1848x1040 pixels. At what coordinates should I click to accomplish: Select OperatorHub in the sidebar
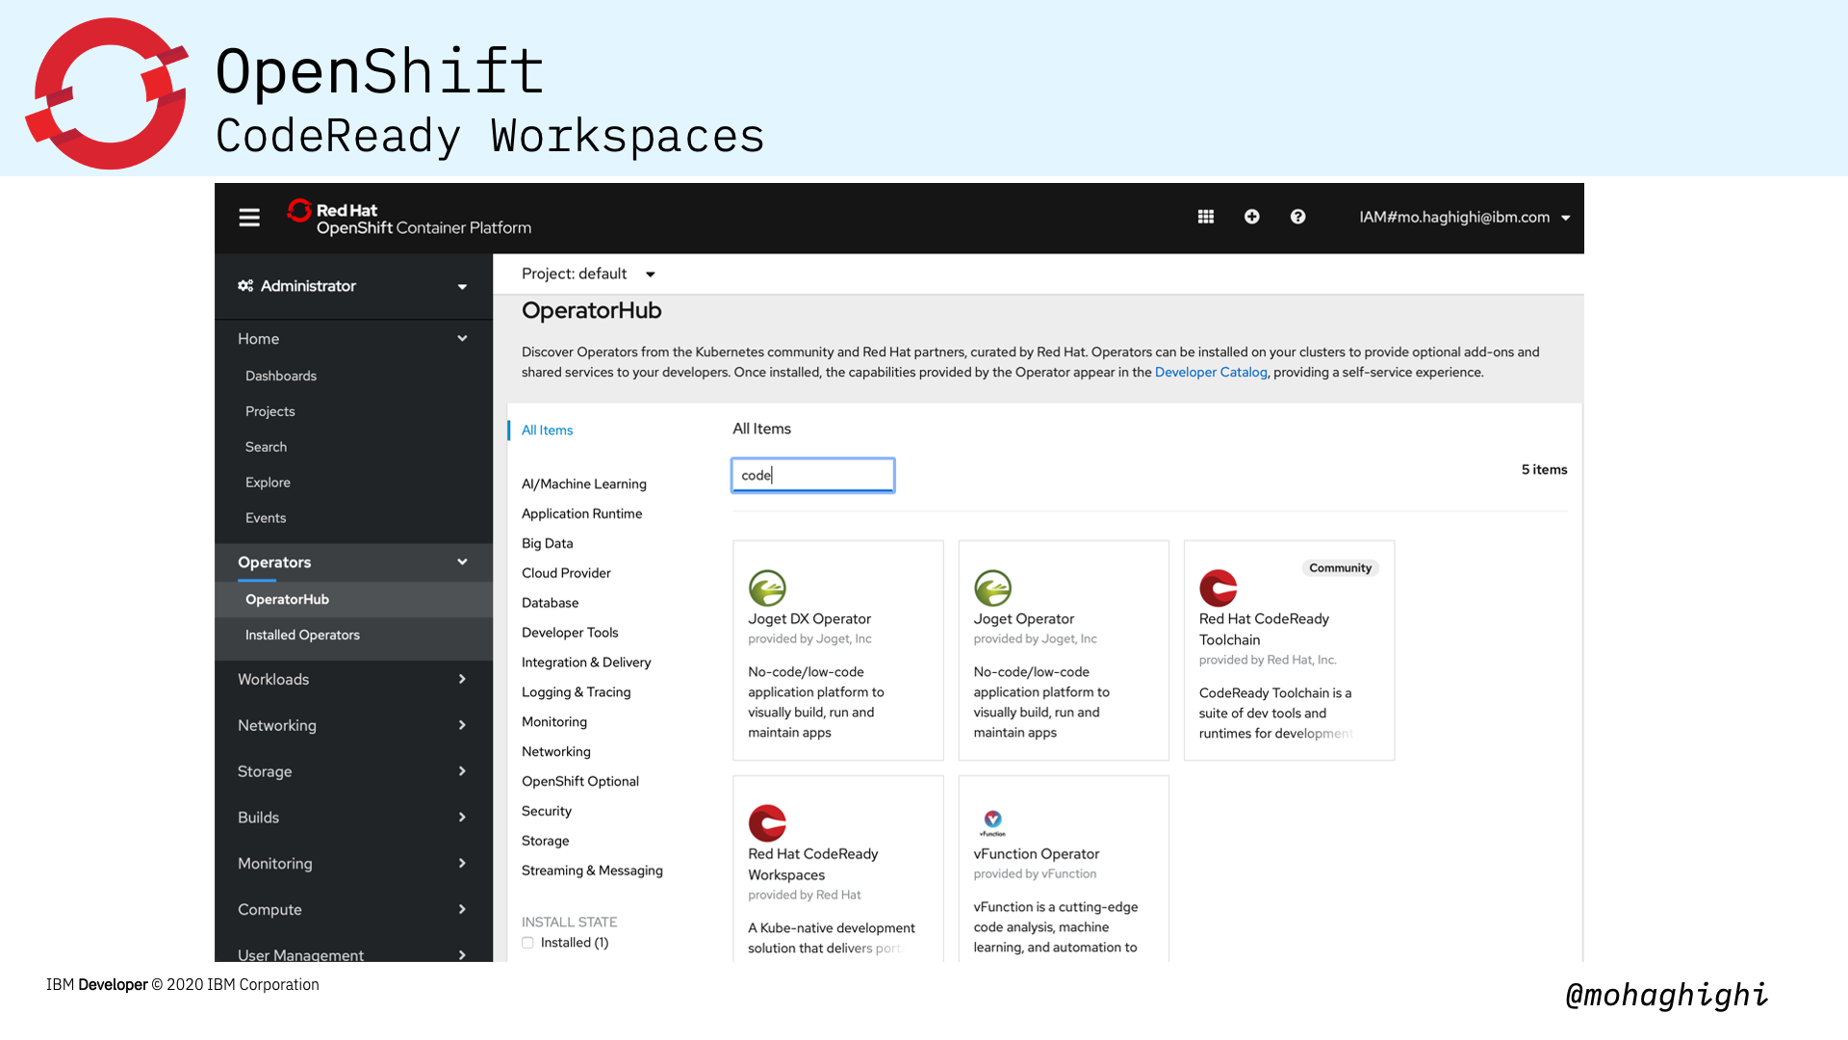(353, 599)
